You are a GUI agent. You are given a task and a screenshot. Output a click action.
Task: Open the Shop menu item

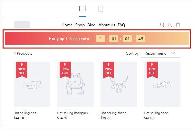point(80,25)
